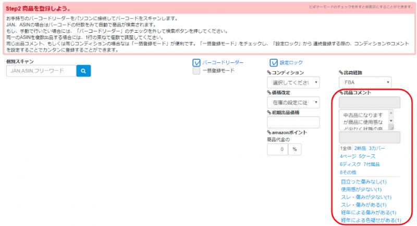Enable the 一括登録モード checkbox
The height and width of the screenshot is (226, 417).
click(197, 71)
